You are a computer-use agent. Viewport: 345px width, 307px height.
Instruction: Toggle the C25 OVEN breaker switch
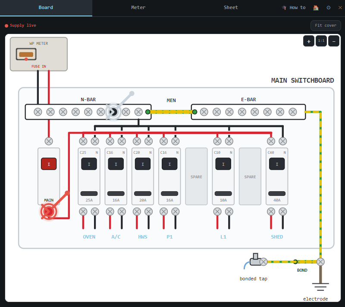click(89, 164)
